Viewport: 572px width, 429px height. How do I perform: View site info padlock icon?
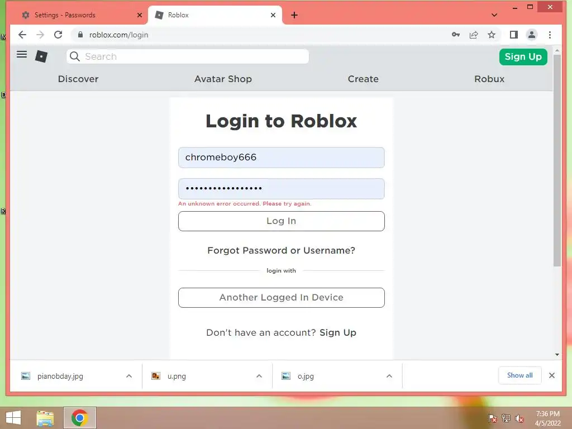point(80,35)
